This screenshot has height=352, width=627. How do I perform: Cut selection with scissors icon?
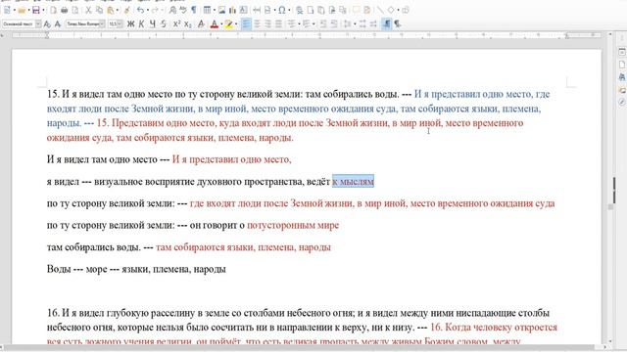point(88,10)
